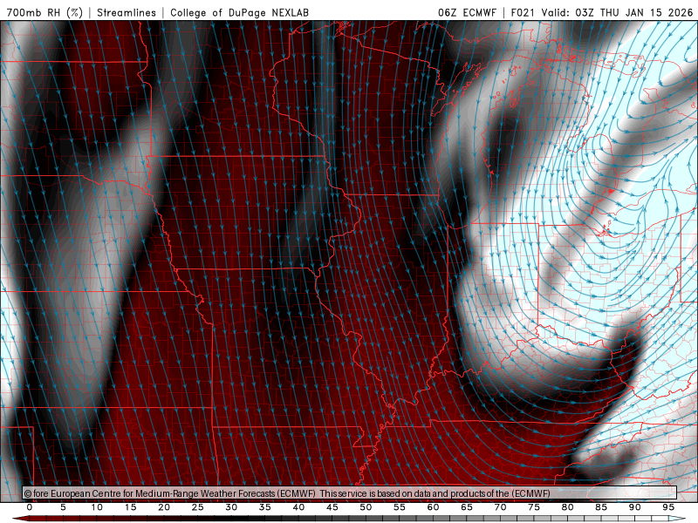
Task: Click the "90" scale label
Action: click(x=634, y=507)
